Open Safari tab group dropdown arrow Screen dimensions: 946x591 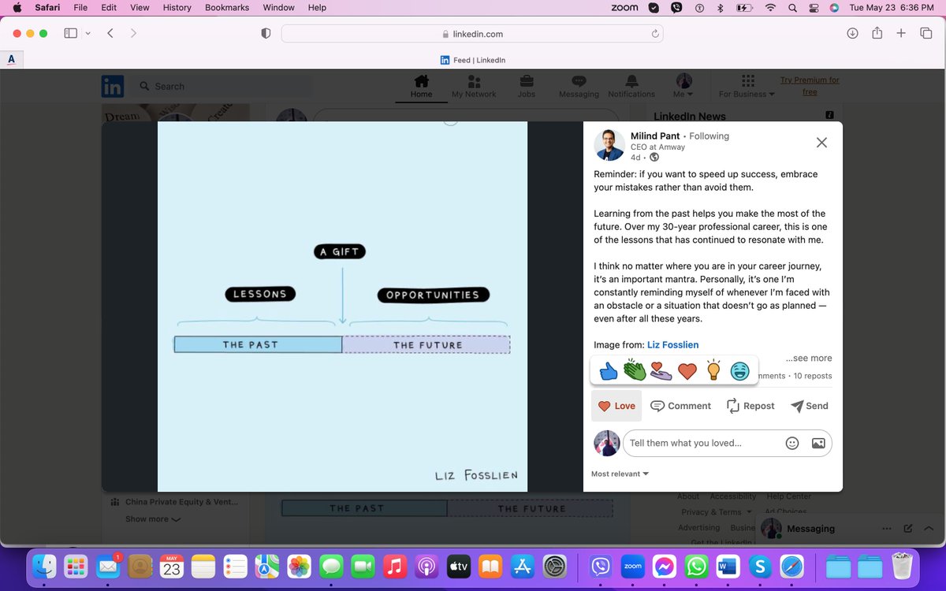click(88, 33)
